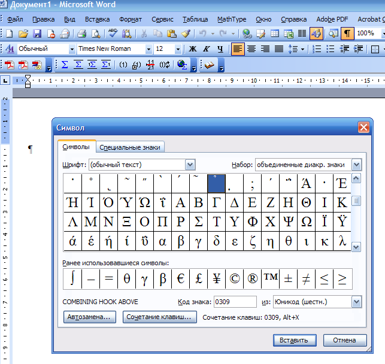Open the undo history arrow
385x364 pixels.
point(213,34)
